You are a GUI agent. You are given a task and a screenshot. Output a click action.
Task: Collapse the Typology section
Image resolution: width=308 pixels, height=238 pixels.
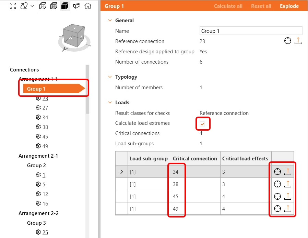110,77
